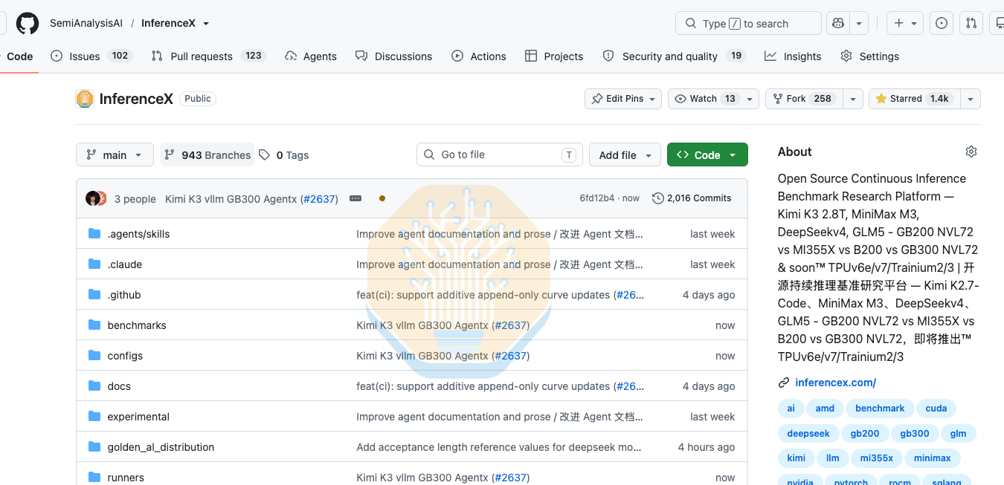Image resolution: width=1004 pixels, height=485 pixels.
Task: View 943 Branches link
Action: 207,154
